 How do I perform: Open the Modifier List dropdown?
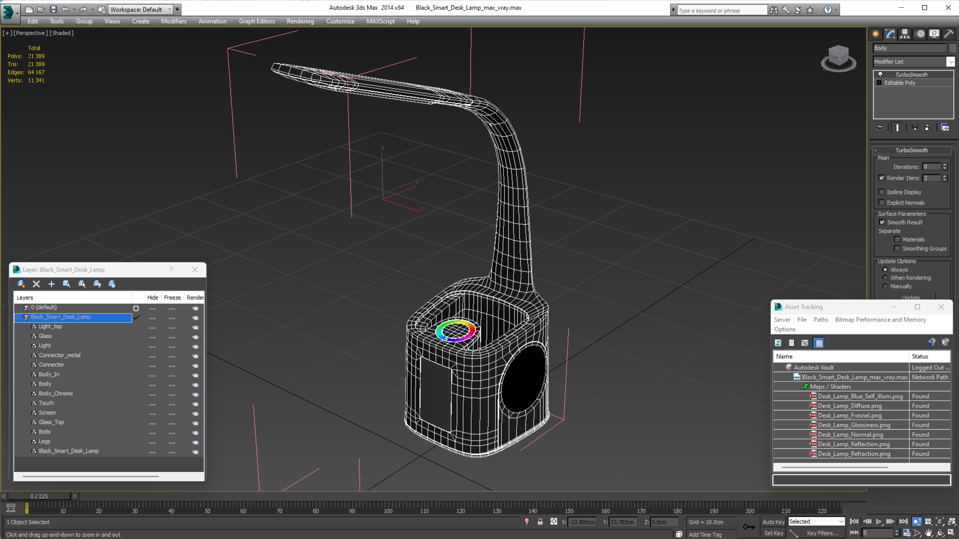pyautogui.click(x=951, y=61)
